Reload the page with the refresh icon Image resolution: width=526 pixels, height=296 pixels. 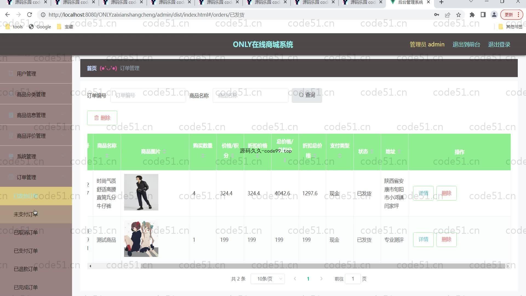(x=30, y=15)
